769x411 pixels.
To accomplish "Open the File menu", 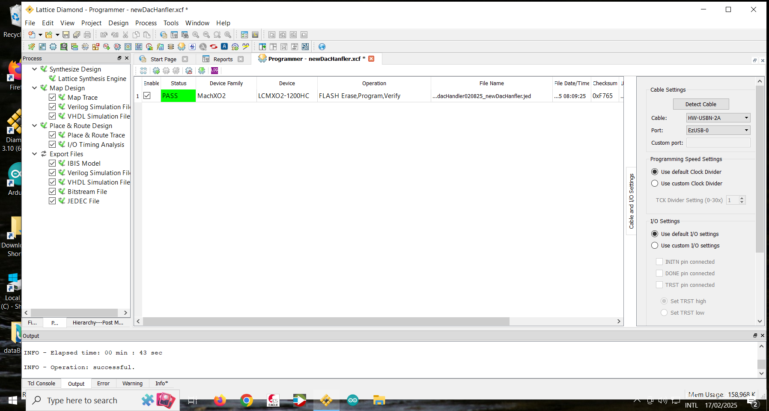I will 30,23.
